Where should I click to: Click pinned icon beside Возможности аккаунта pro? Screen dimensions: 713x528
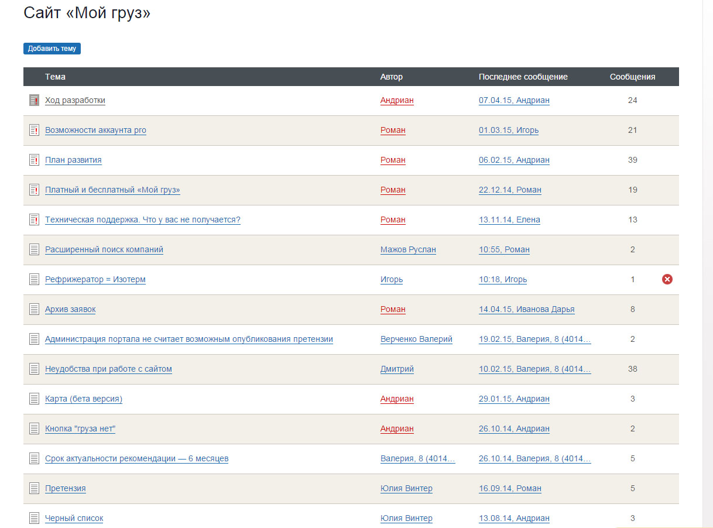(34, 130)
